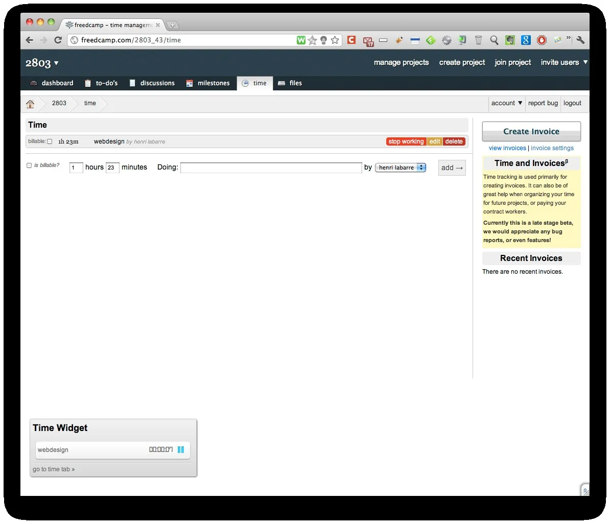Open the 2803 project dropdown
This screenshot has width=610, height=524.
pyautogui.click(x=42, y=63)
